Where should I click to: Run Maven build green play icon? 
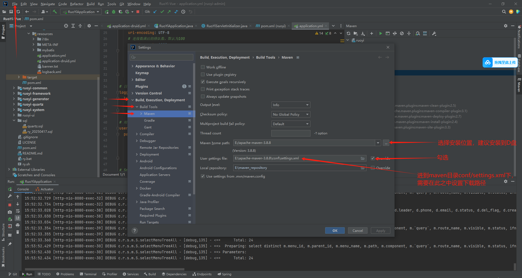pyautogui.click(x=381, y=33)
